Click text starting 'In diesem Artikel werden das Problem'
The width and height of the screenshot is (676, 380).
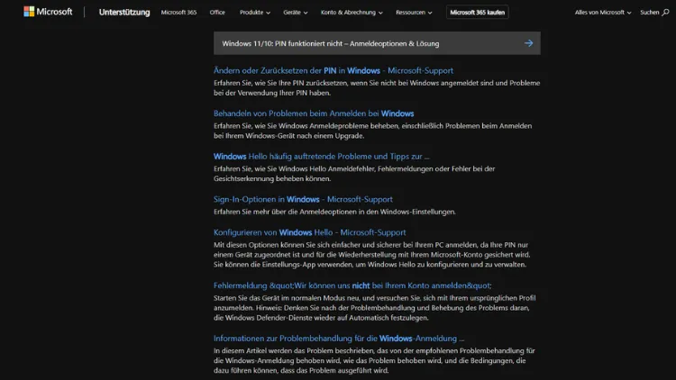pos(374,360)
